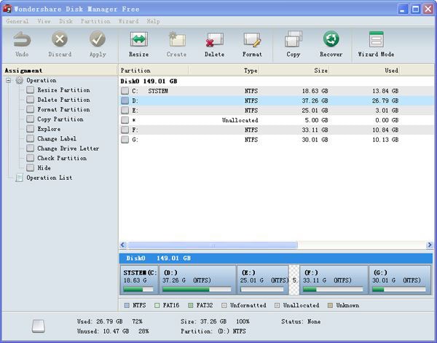The image size is (437, 343).
Task: Check the G: partition checkbox
Action: click(x=125, y=140)
